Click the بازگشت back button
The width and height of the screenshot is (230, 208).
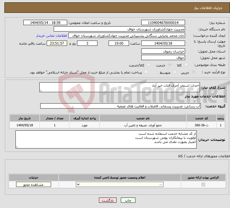108,200
